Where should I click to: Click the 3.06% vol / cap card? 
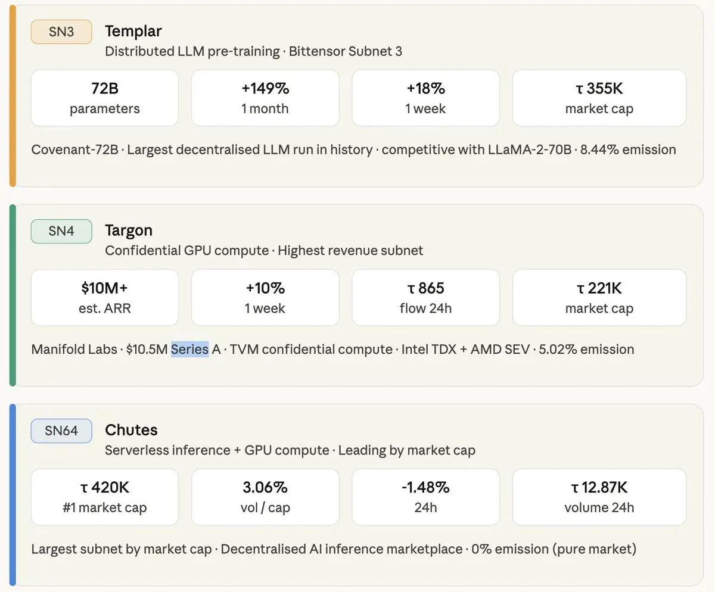[x=265, y=497]
